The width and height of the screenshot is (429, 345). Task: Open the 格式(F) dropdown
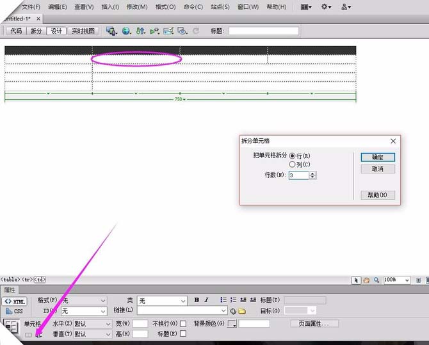[84, 300]
